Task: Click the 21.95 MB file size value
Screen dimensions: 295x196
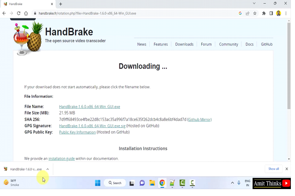Action: pyautogui.click(x=67, y=113)
